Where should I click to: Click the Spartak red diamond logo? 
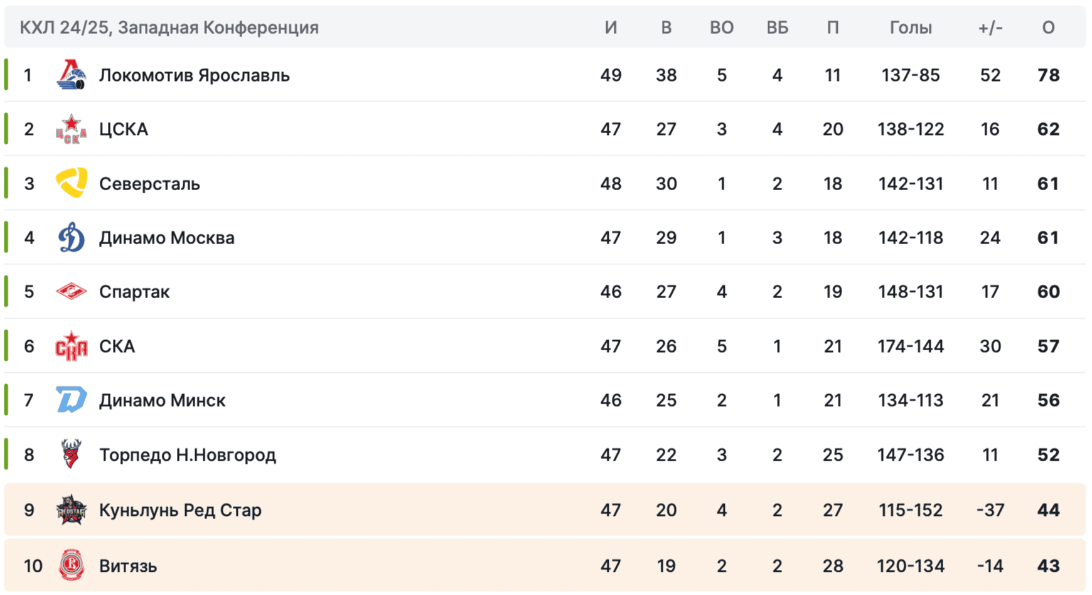tap(71, 291)
